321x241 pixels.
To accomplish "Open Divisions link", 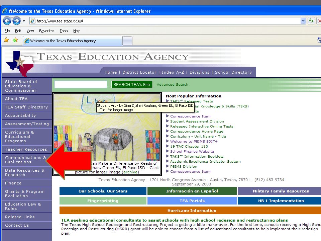I will (x=199, y=72).
